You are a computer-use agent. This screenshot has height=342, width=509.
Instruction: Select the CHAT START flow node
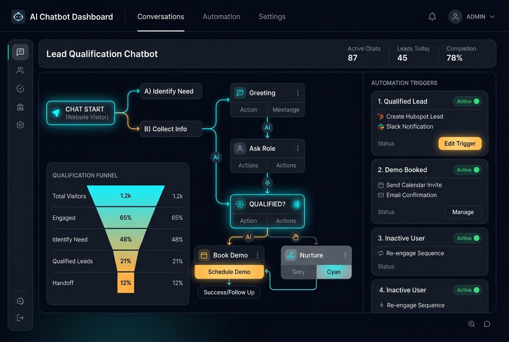(81, 113)
